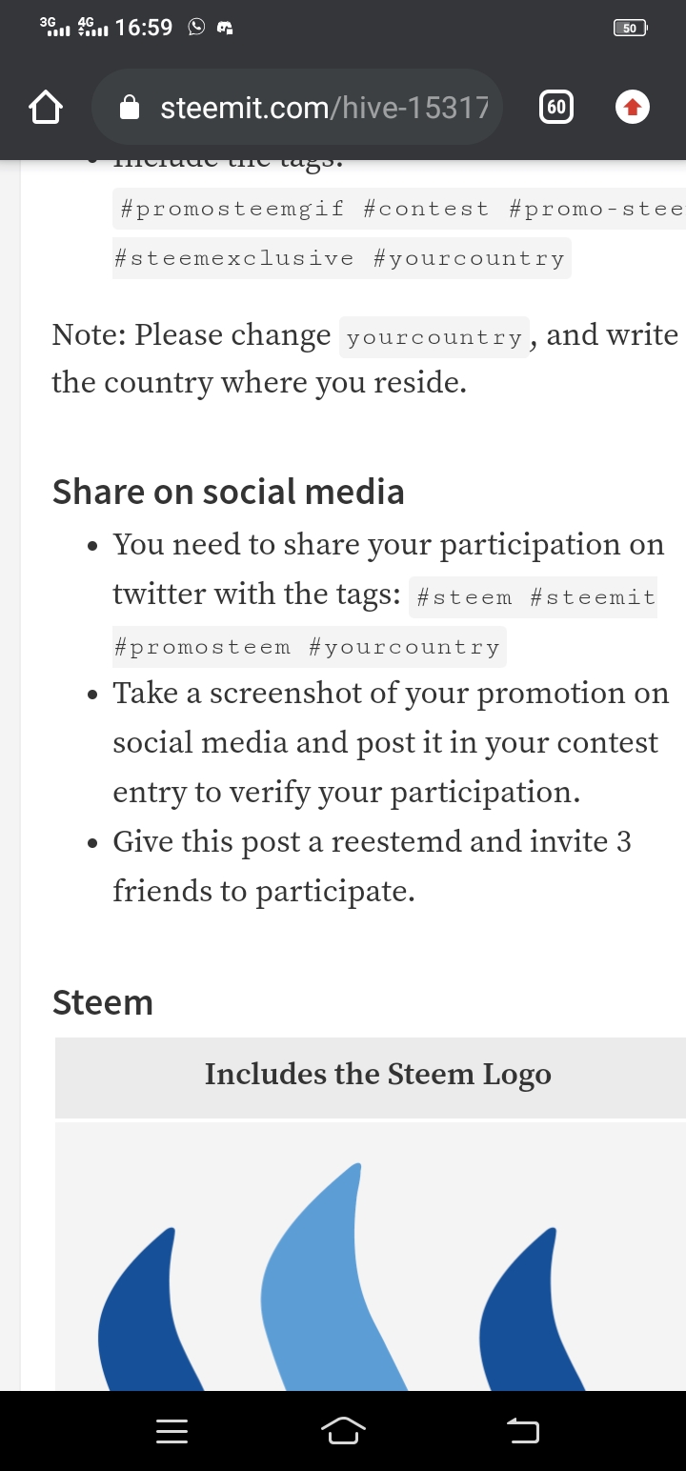Viewport: 686px width, 1471px height.
Task: Tap the Share on social media heading
Action: (x=229, y=492)
